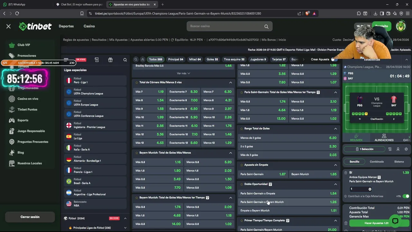Favorite the Doble Oportunidad market star
The width and height of the screenshot is (412, 232).
242,184
